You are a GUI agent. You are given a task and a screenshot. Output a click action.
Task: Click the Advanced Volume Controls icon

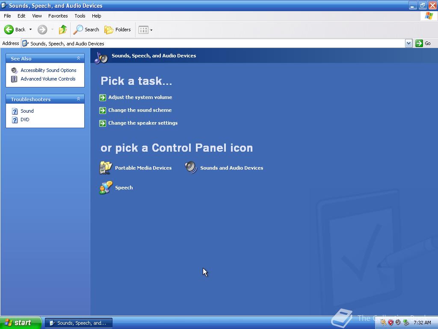tap(14, 79)
